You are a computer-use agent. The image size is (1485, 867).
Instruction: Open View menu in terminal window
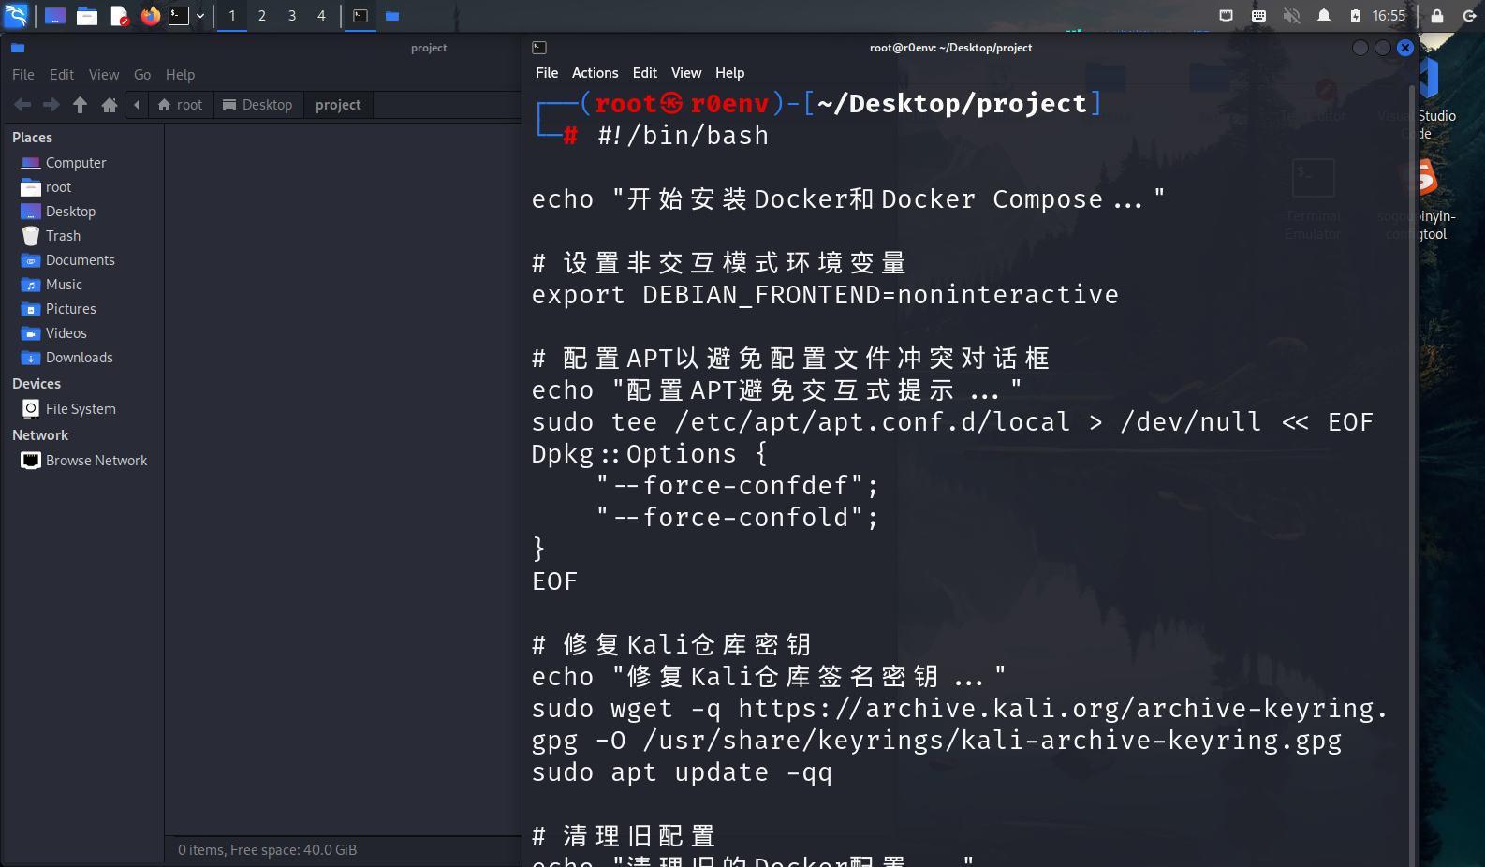pyautogui.click(x=686, y=73)
